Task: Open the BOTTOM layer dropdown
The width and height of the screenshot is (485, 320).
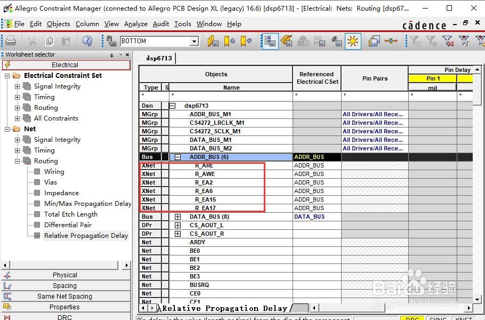Action: (194, 41)
